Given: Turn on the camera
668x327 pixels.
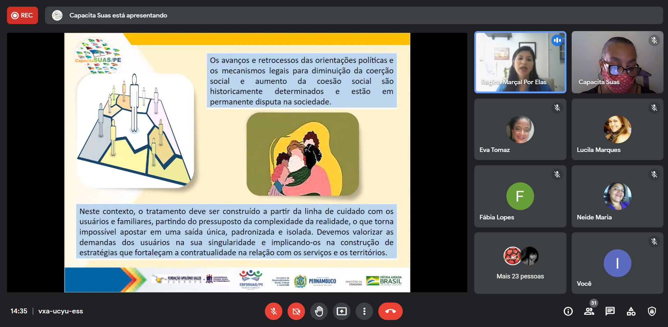Looking at the screenshot, I should (296, 311).
